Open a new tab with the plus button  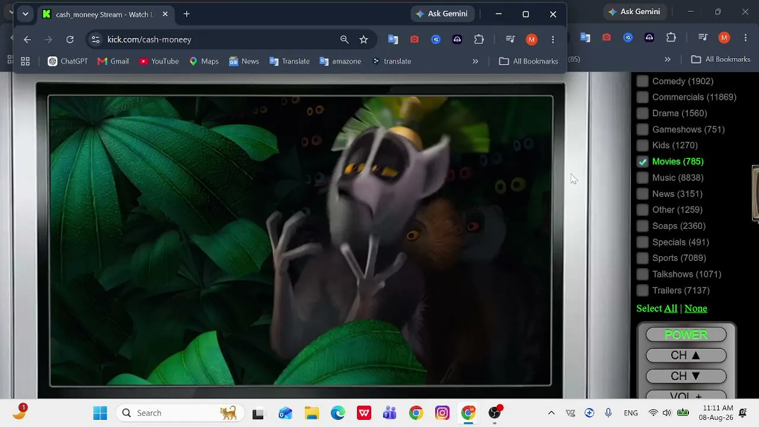[x=187, y=14]
